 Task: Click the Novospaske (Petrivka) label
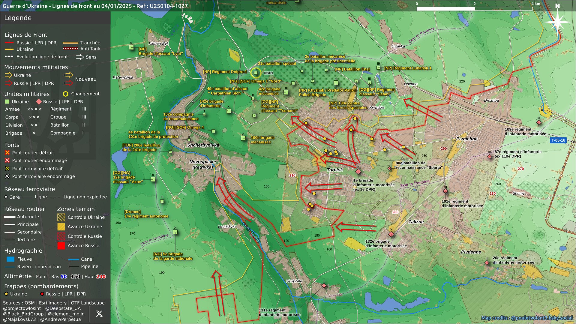pyautogui.click(x=202, y=164)
